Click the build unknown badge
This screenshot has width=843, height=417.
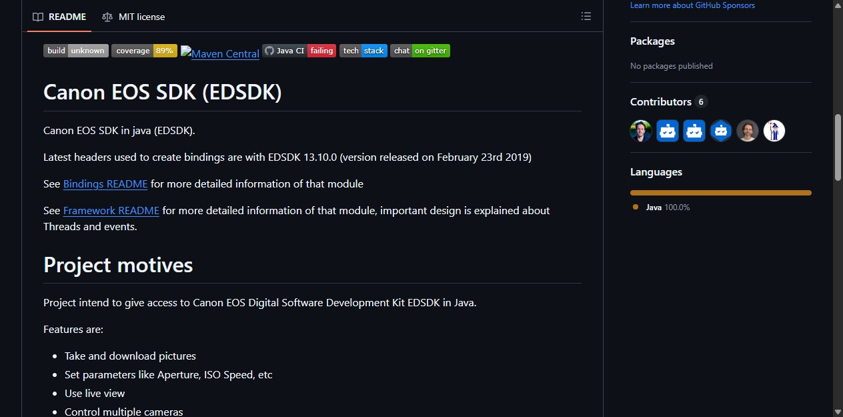point(76,51)
